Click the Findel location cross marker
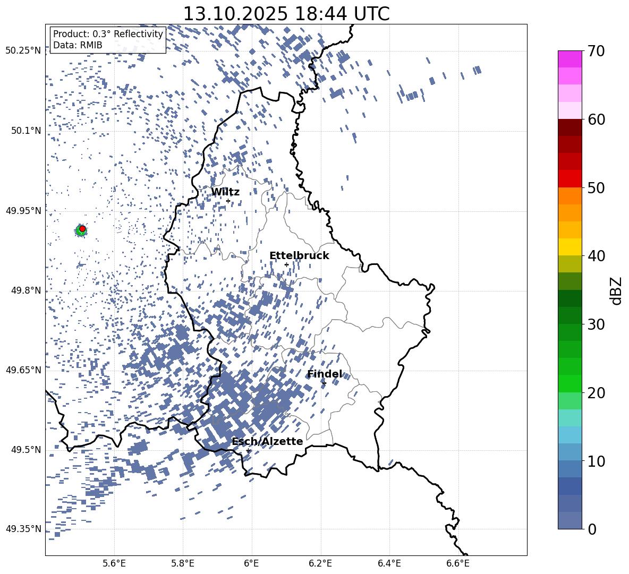629x574 pixels. pyautogui.click(x=324, y=383)
